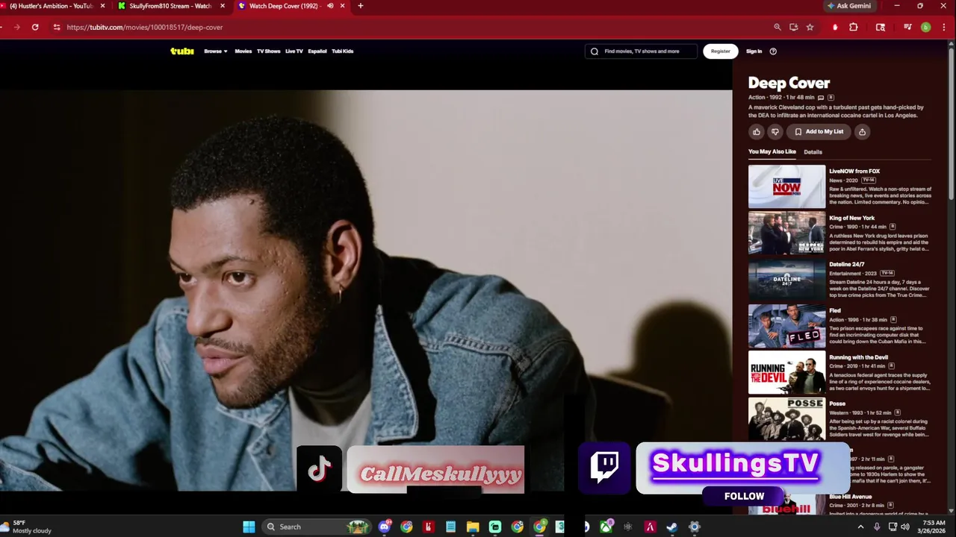Open Windows Start menu
This screenshot has height=537, width=956.
[249, 527]
